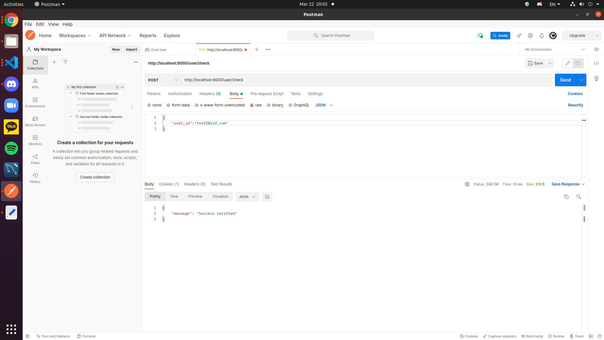
Task: Expand Workspaces menu
Action: coord(75,36)
